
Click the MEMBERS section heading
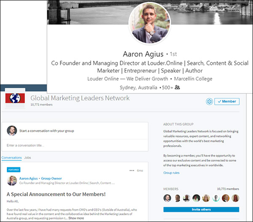point(171,189)
